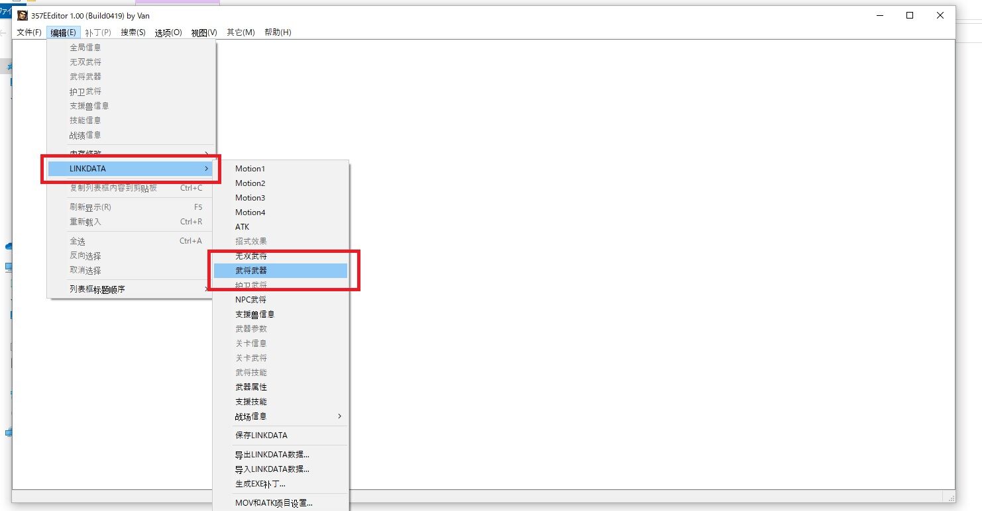The width and height of the screenshot is (982, 511).
Task: Open the 文件(F) menu
Action: coord(29,32)
